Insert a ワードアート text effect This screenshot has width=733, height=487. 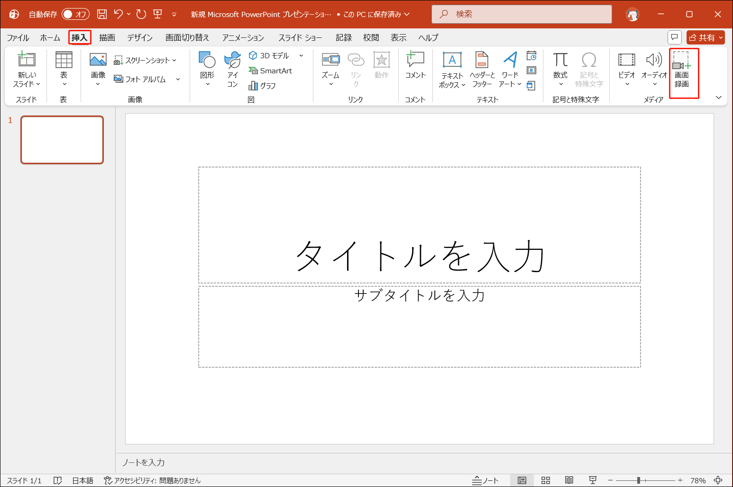coord(509,70)
